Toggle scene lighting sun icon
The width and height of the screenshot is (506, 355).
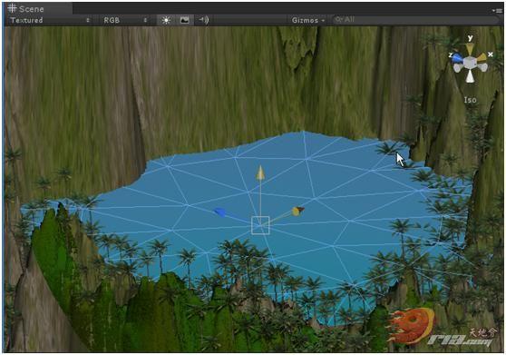[x=166, y=20]
